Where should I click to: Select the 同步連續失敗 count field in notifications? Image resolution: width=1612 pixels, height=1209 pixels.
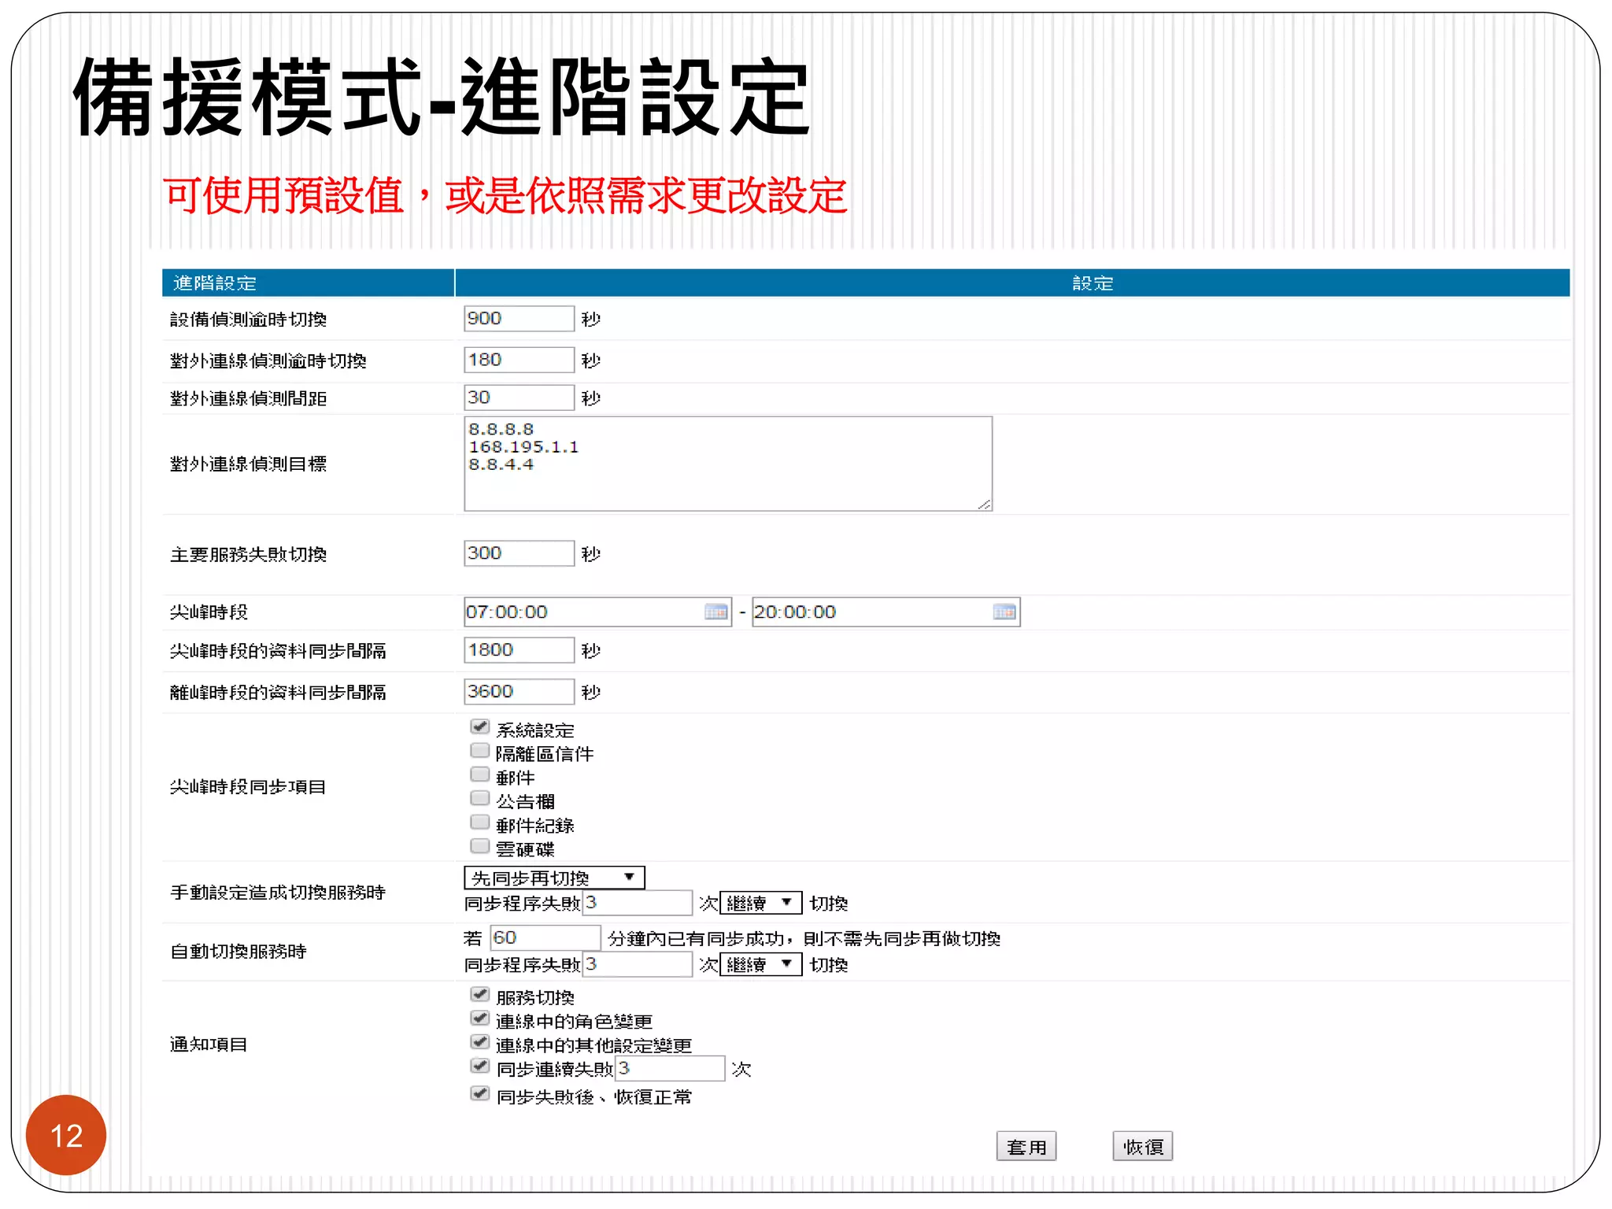pyautogui.click(x=670, y=1068)
